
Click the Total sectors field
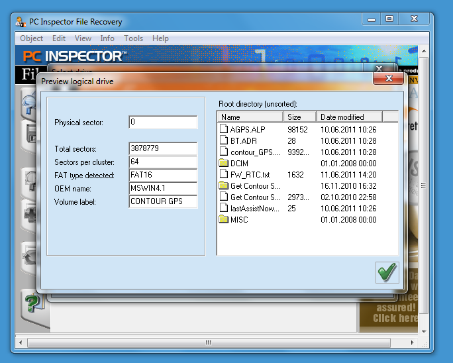click(163, 148)
